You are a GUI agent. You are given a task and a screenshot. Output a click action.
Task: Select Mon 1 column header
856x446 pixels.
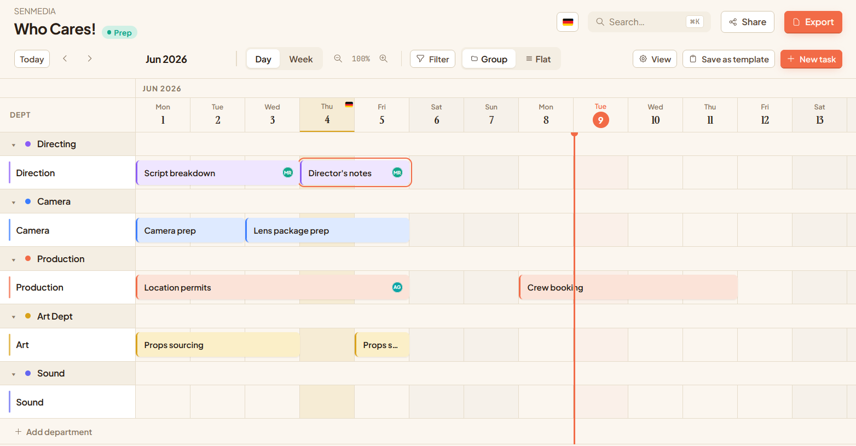coord(163,115)
